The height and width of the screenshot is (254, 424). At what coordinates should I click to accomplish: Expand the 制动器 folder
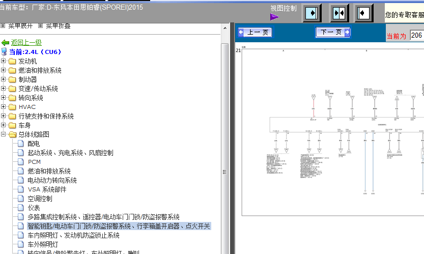(3, 79)
